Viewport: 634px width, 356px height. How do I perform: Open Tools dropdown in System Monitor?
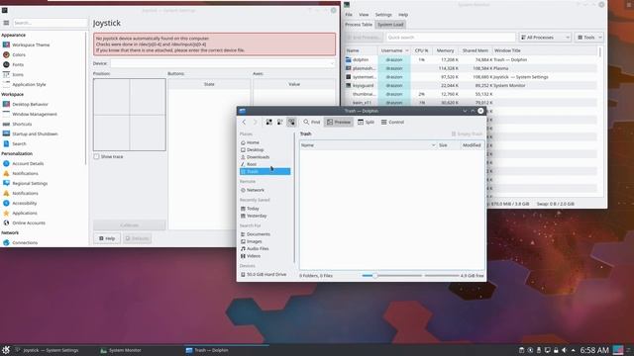[x=589, y=38]
